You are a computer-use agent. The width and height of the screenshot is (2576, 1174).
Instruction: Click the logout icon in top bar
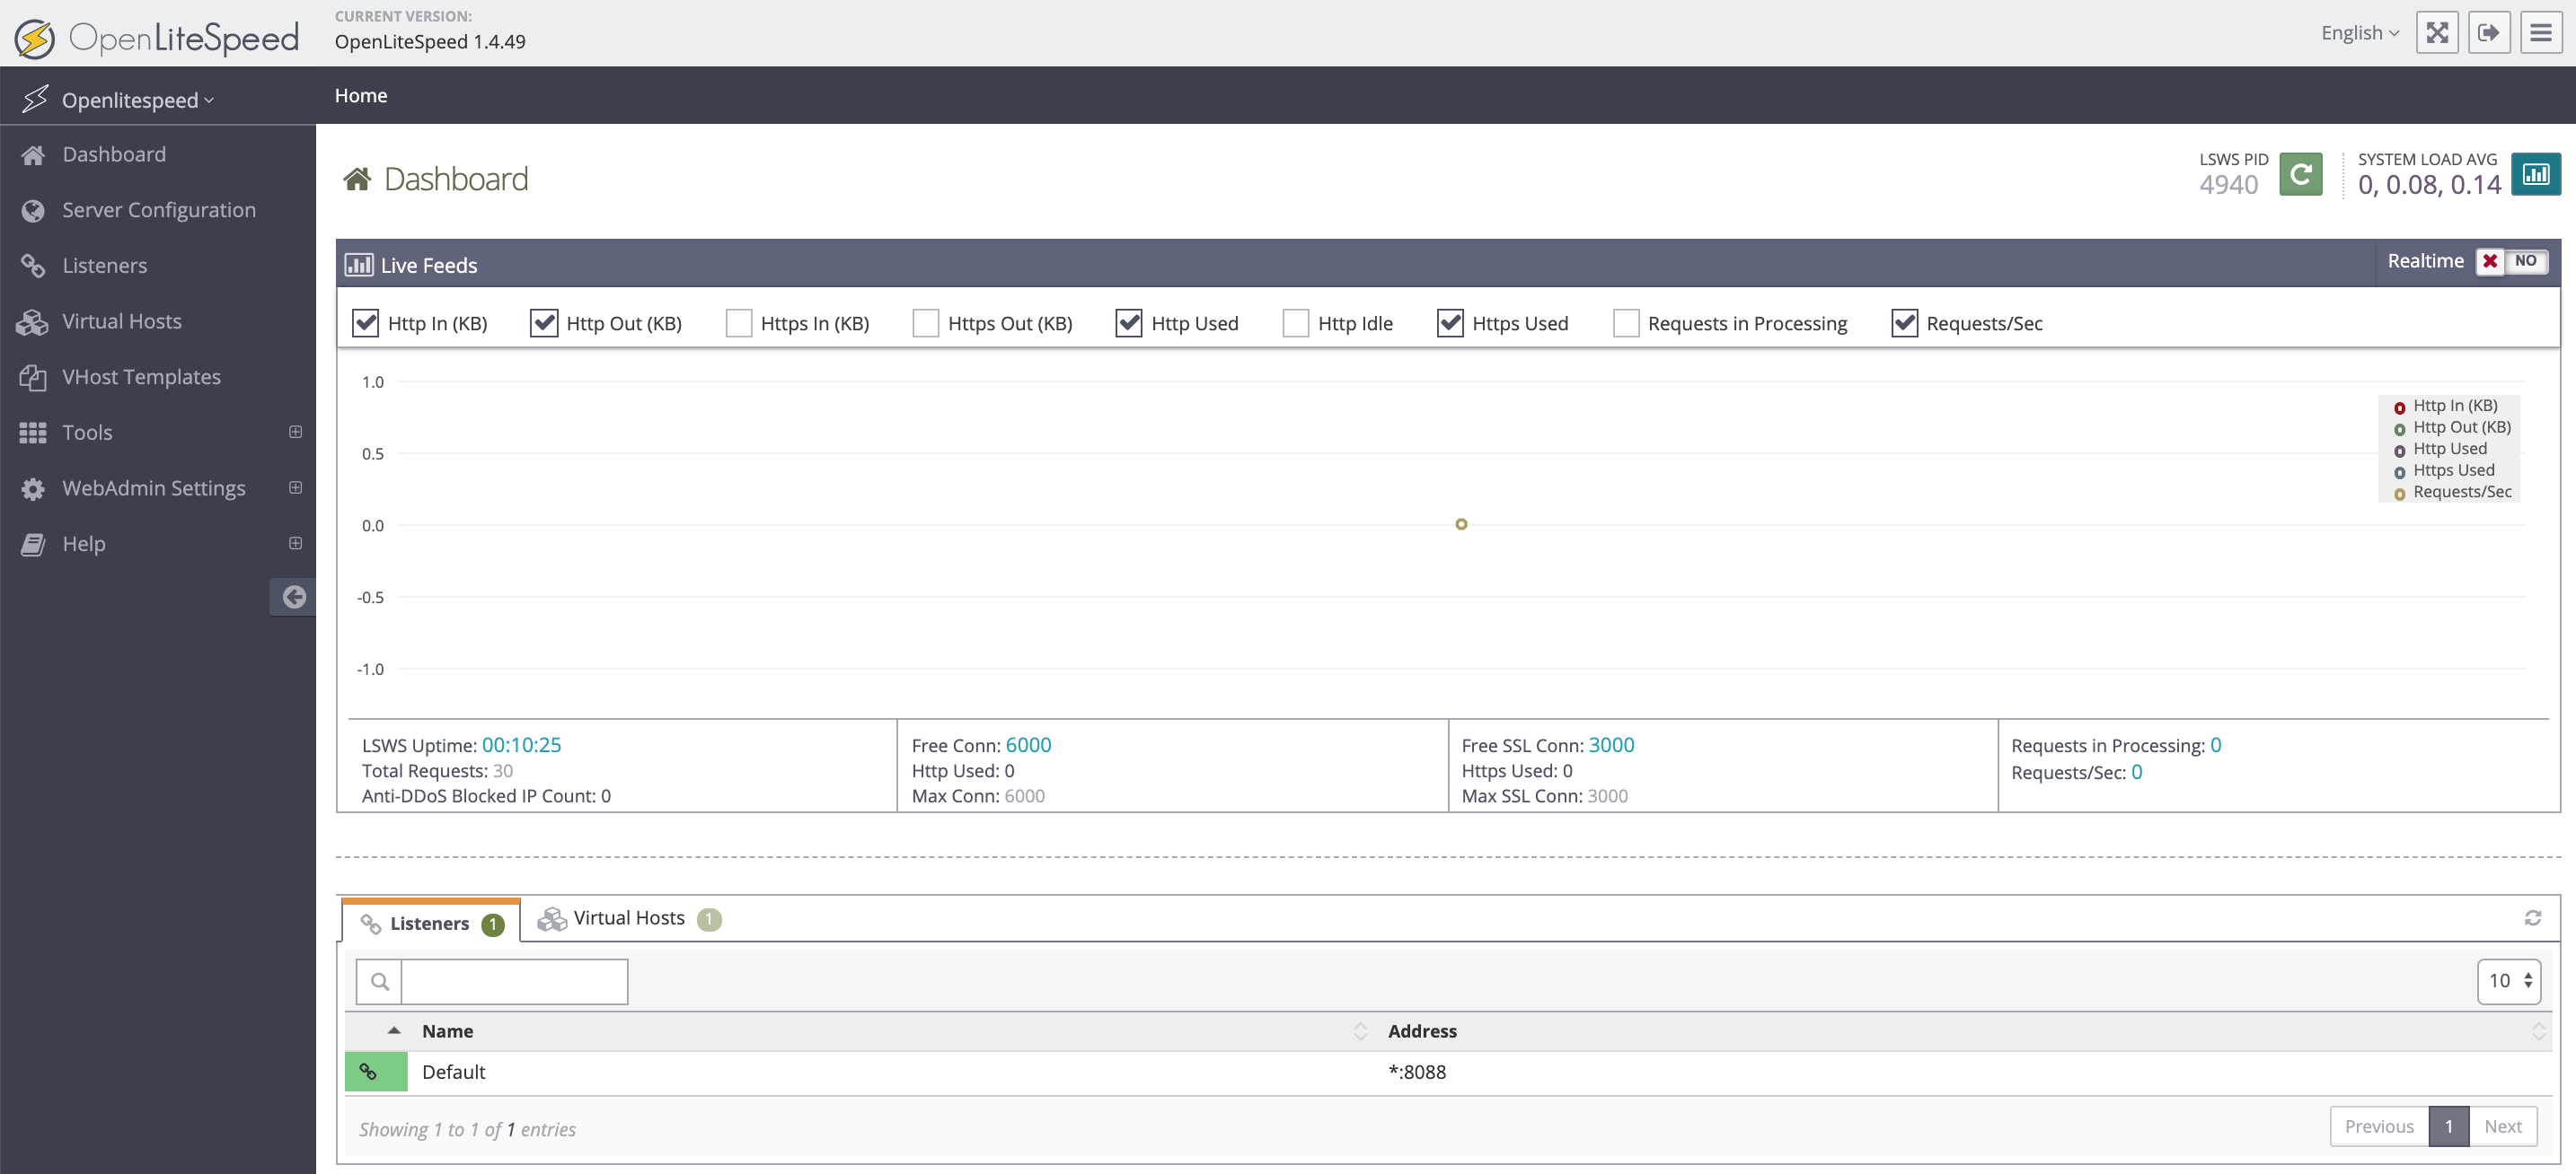[2489, 33]
